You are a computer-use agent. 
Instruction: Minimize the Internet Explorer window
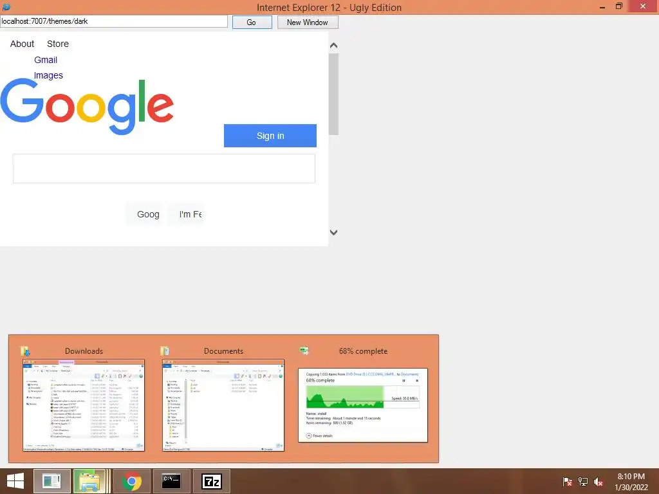tap(602, 6)
